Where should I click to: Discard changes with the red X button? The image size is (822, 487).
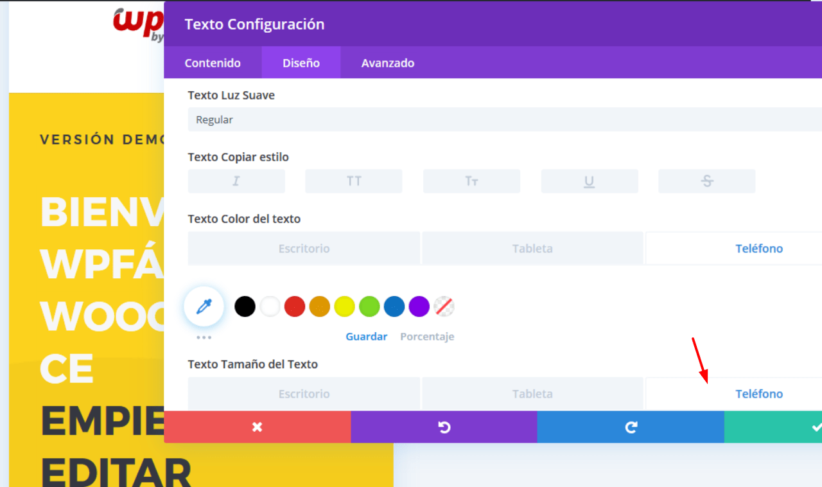pos(258,427)
